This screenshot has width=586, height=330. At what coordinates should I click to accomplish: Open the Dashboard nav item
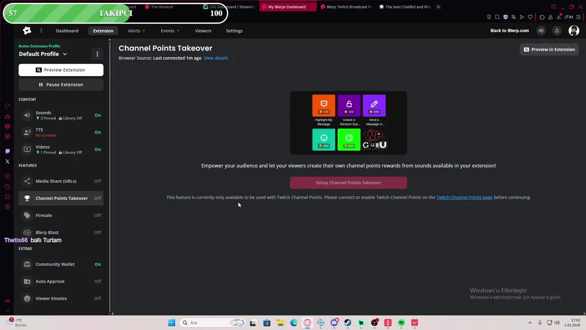67,31
